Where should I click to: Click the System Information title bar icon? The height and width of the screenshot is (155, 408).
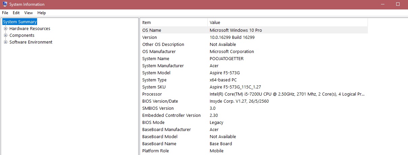[4, 4]
